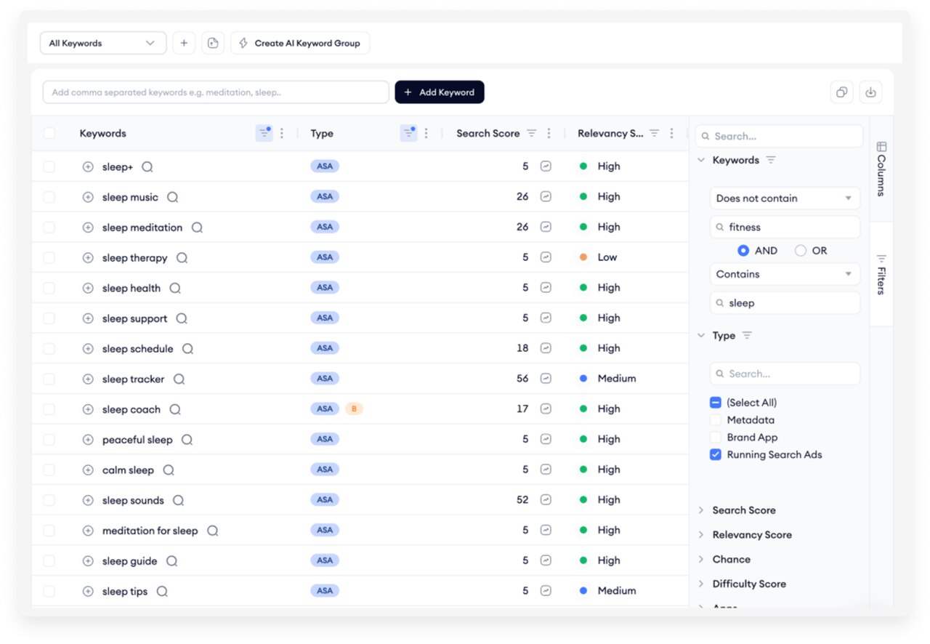The width and height of the screenshot is (930, 644).
Task: Click the orange B badge on sleep coach
Action: click(354, 408)
